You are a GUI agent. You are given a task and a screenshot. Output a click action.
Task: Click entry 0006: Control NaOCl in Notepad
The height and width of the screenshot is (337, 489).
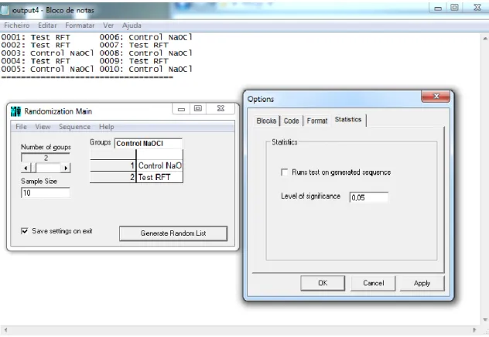[146, 37]
